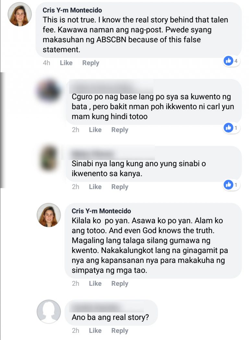Click the blurred avatar beside the 'Sinabi nya lang' reply

coord(49,157)
